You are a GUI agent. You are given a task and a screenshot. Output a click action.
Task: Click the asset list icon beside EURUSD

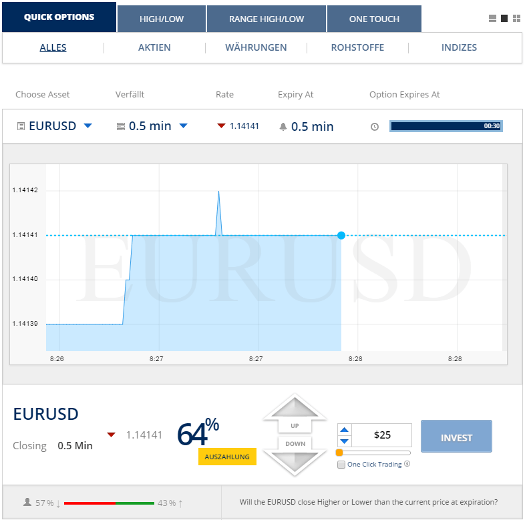click(x=21, y=126)
